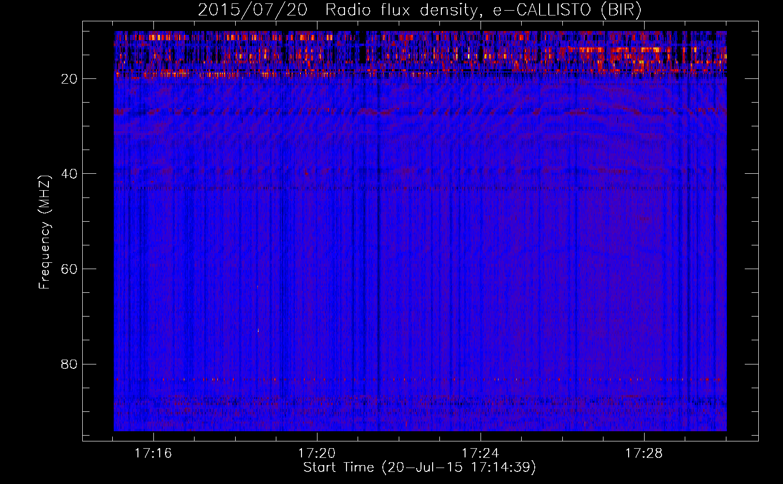Click the plot title "2015/07/20 Radio flux density, e-CALLISTO (BIR)"
Viewport: 783px width, 484px height.
[x=420, y=10]
